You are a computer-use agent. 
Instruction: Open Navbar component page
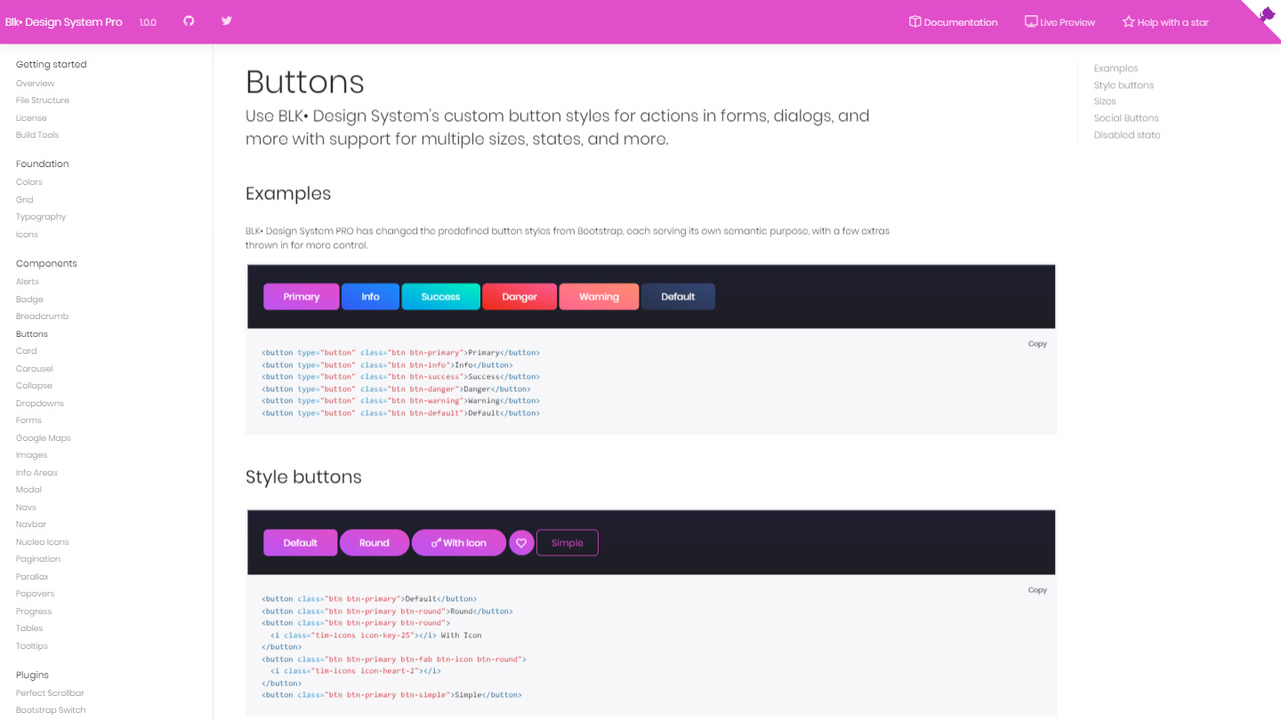[31, 524]
